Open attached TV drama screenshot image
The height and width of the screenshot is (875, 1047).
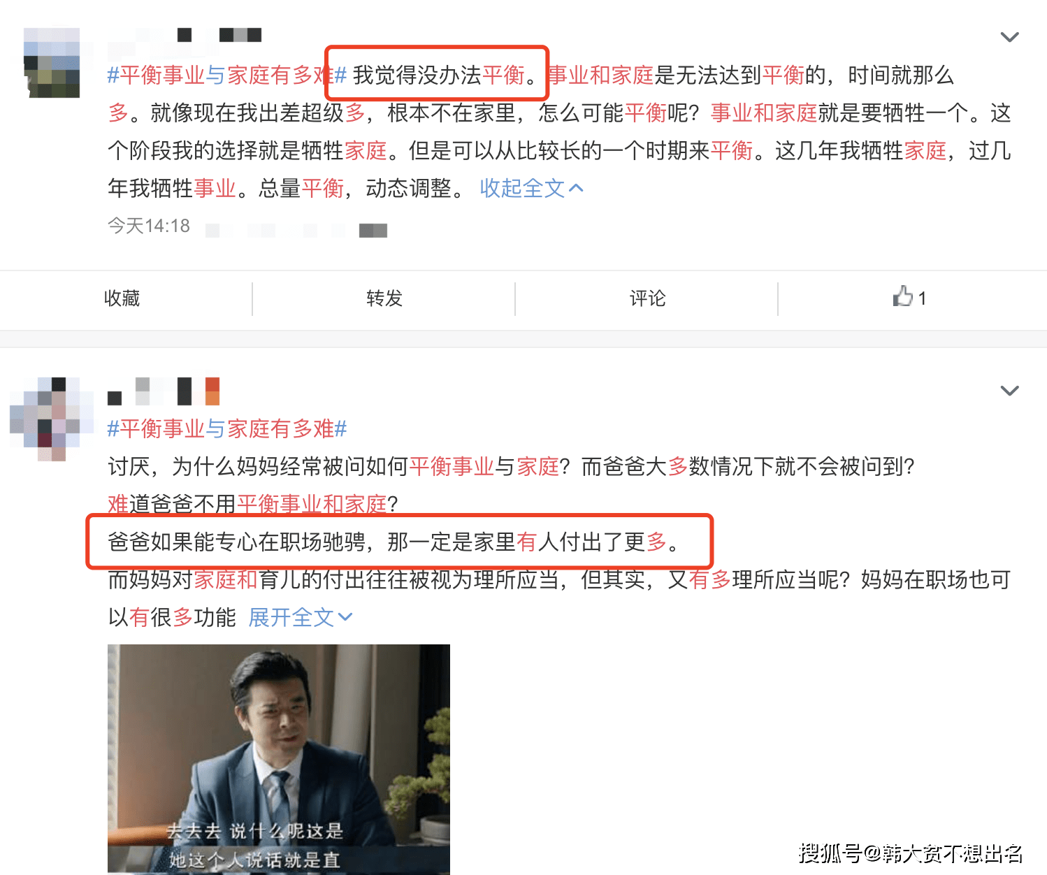[279, 759]
